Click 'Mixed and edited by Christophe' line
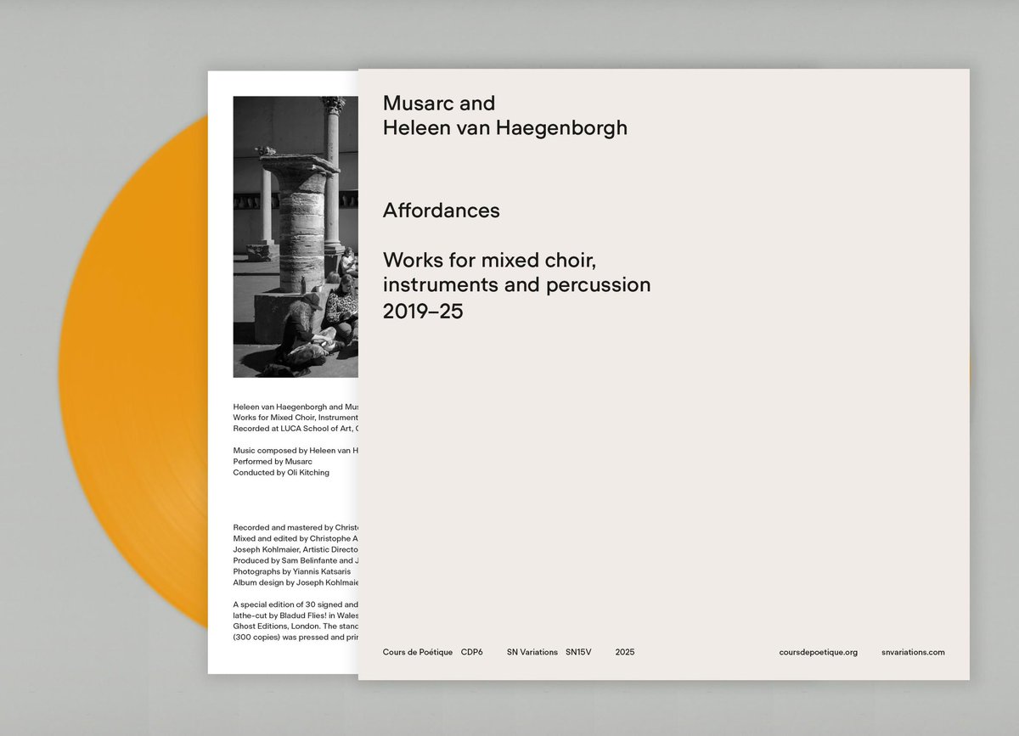Image resolution: width=1019 pixels, height=736 pixels. (296, 538)
